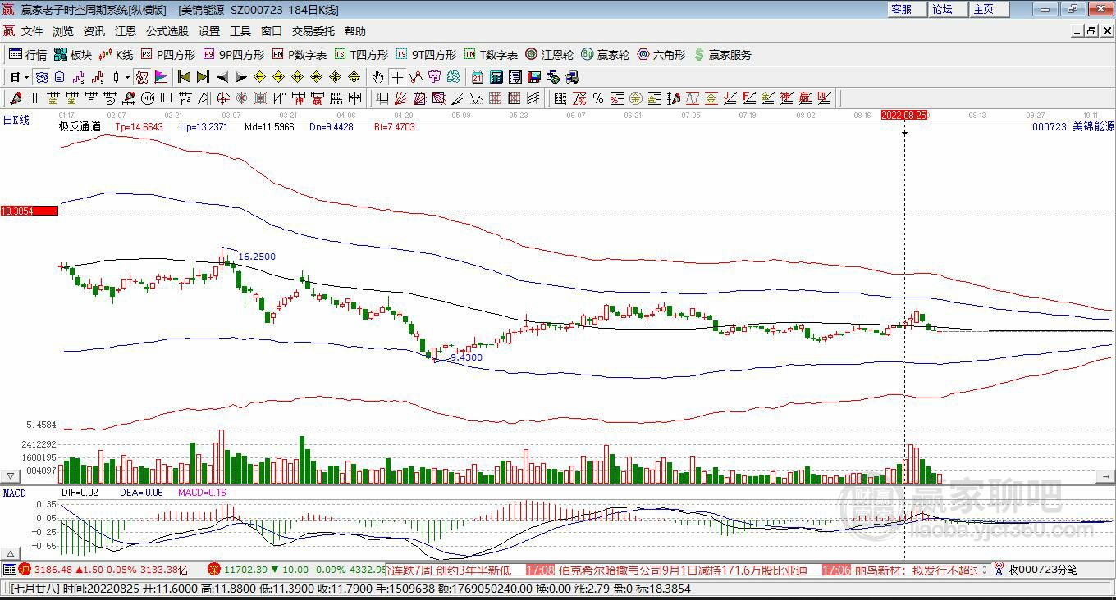Open the 设置 menu
Viewport: 1116px width, 600px height.
[x=209, y=31]
